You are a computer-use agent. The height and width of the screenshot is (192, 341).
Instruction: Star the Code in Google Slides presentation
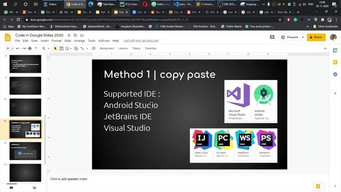pyautogui.click(x=69, y=35)
